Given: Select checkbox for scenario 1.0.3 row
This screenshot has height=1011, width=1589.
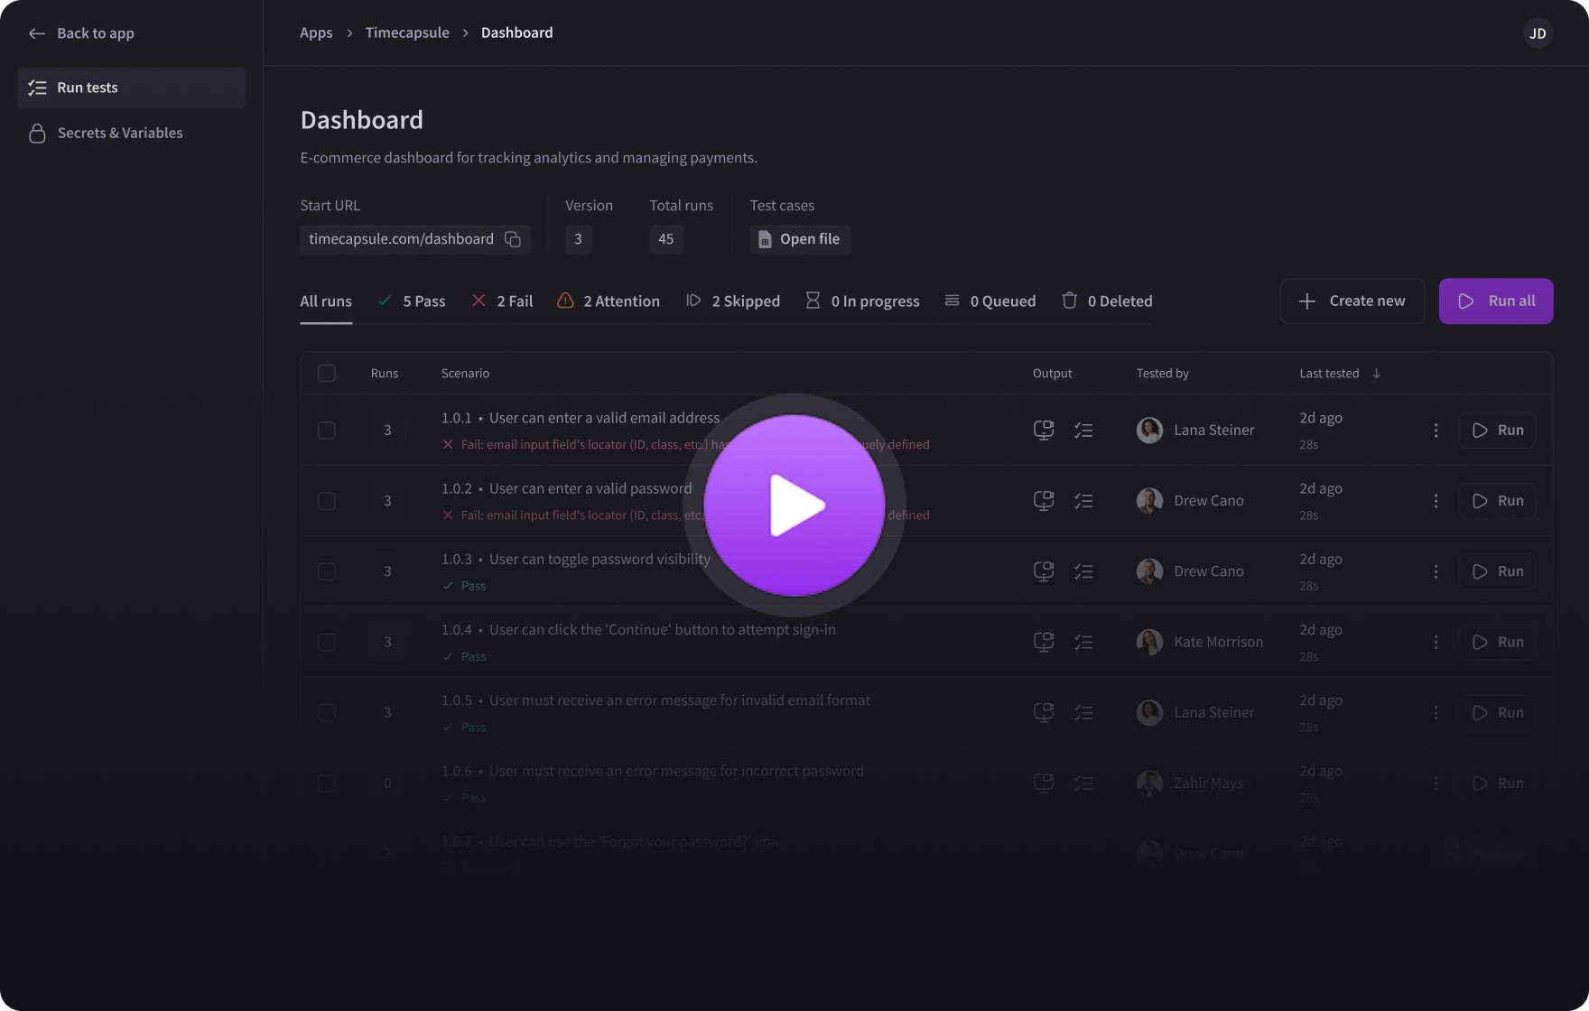Looking at the screenshot, I should (327, 571).
